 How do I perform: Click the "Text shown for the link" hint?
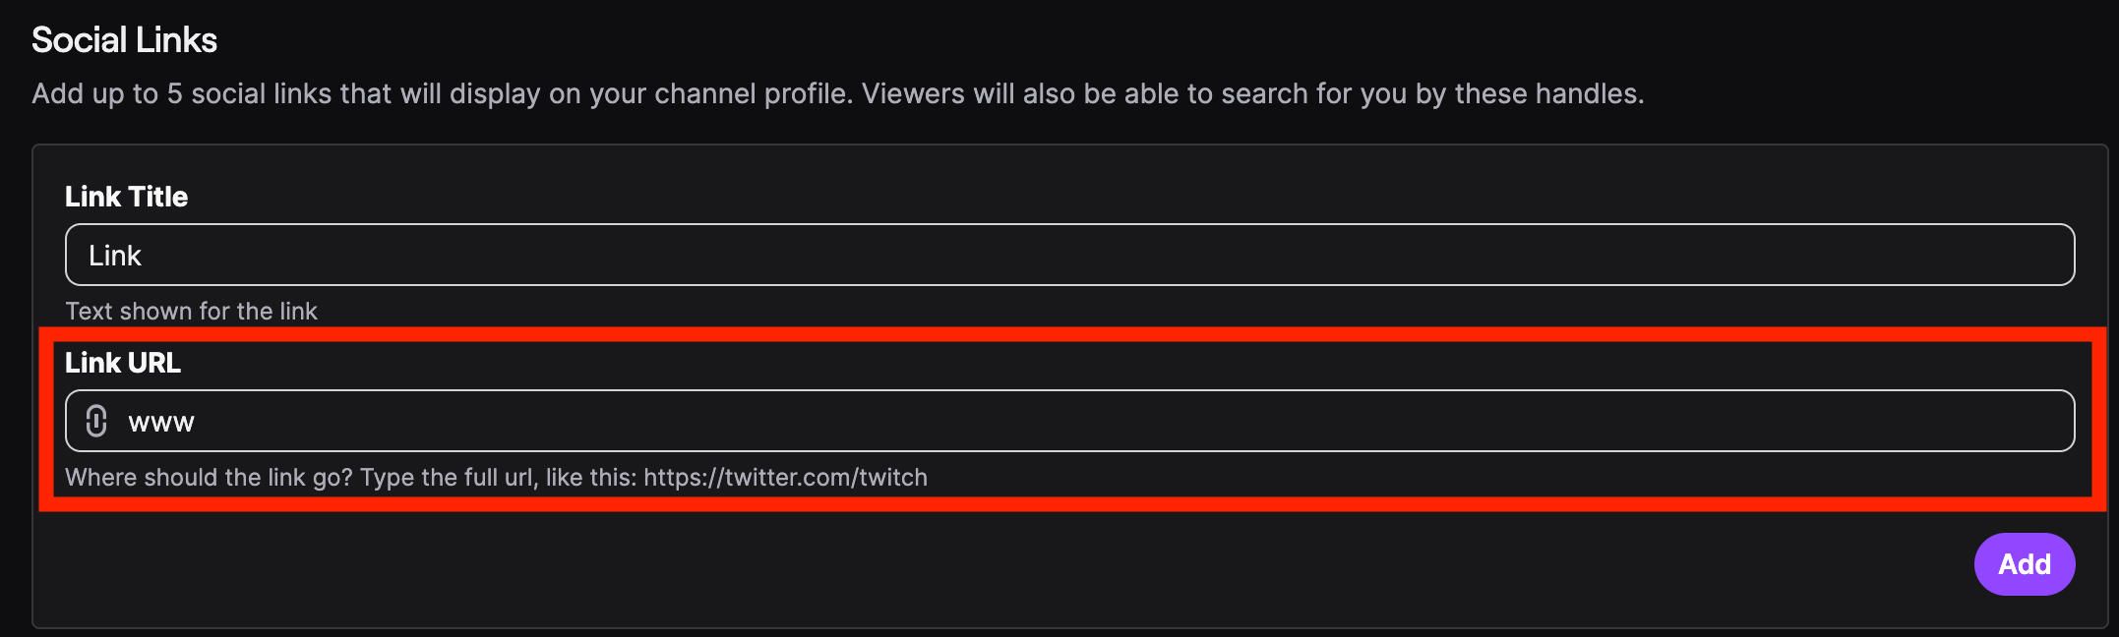point(191,311)
